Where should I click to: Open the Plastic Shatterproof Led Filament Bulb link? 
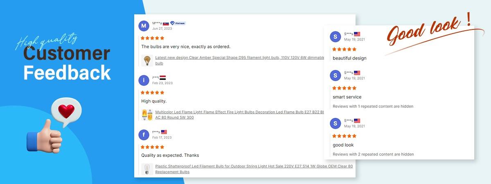(254, 166)
